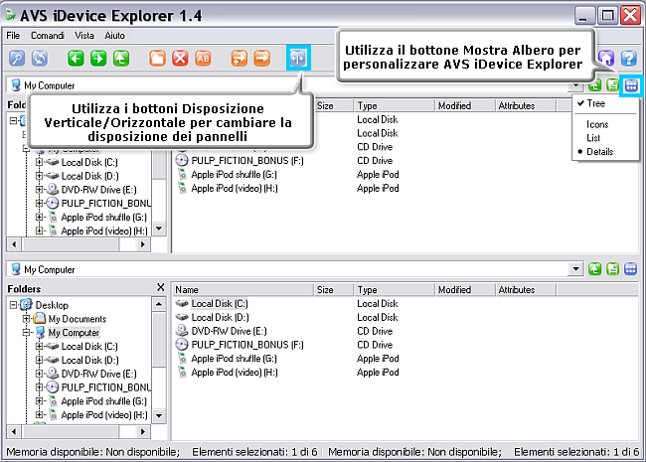This screenshot has height=462, width=646.
Task: Collapse Desktop node in bottom tree
Action: pos(13,305)
